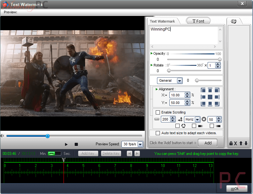Align watermark to top-right corner

click(x=217, y=90)
